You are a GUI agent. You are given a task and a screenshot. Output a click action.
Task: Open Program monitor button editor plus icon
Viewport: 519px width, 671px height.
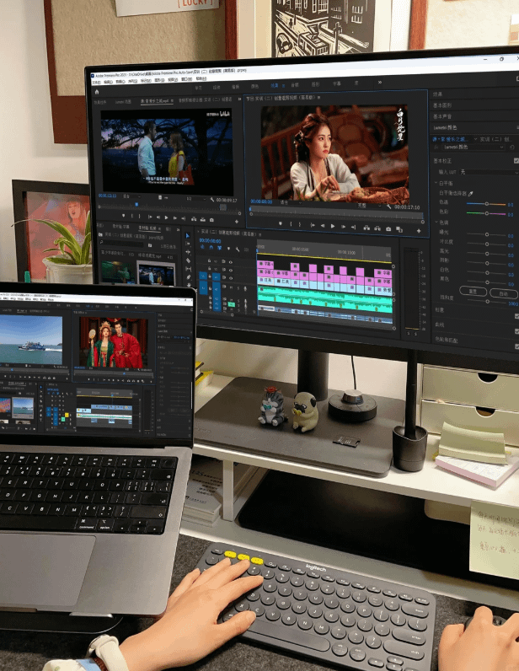[419, 231]
